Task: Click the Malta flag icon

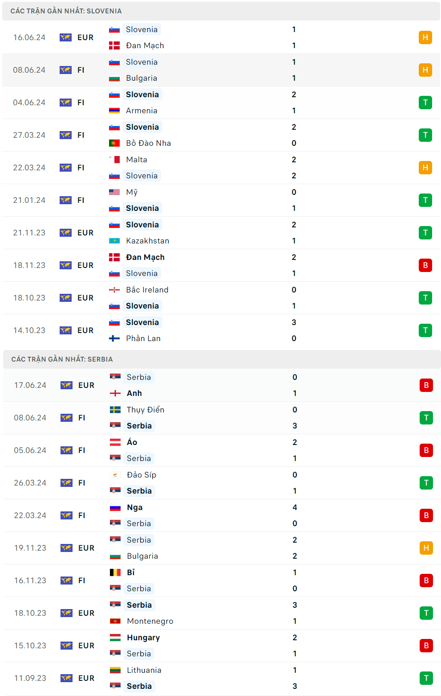Action: click(114, 160)
